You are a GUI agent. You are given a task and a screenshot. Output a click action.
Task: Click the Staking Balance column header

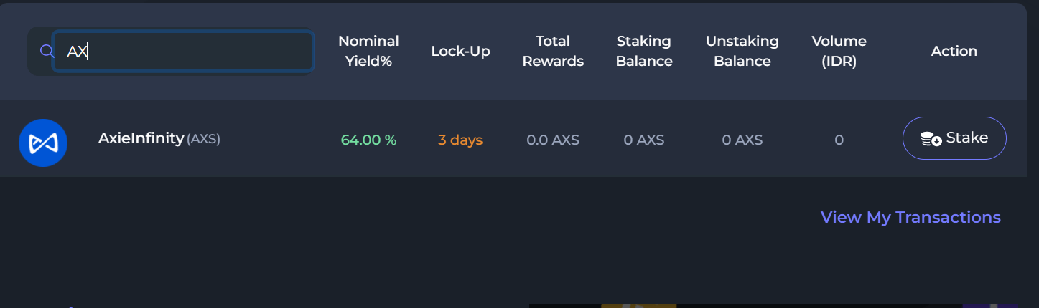644,51
